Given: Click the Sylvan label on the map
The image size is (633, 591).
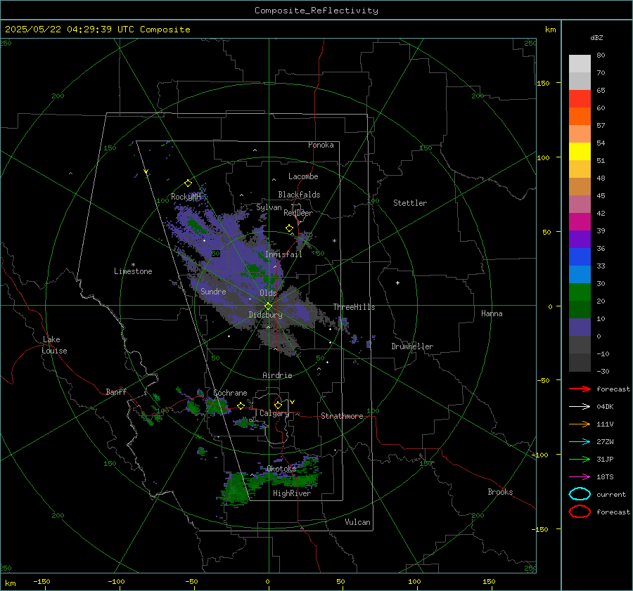Looking at the screenshot, I should coord(269,207).
